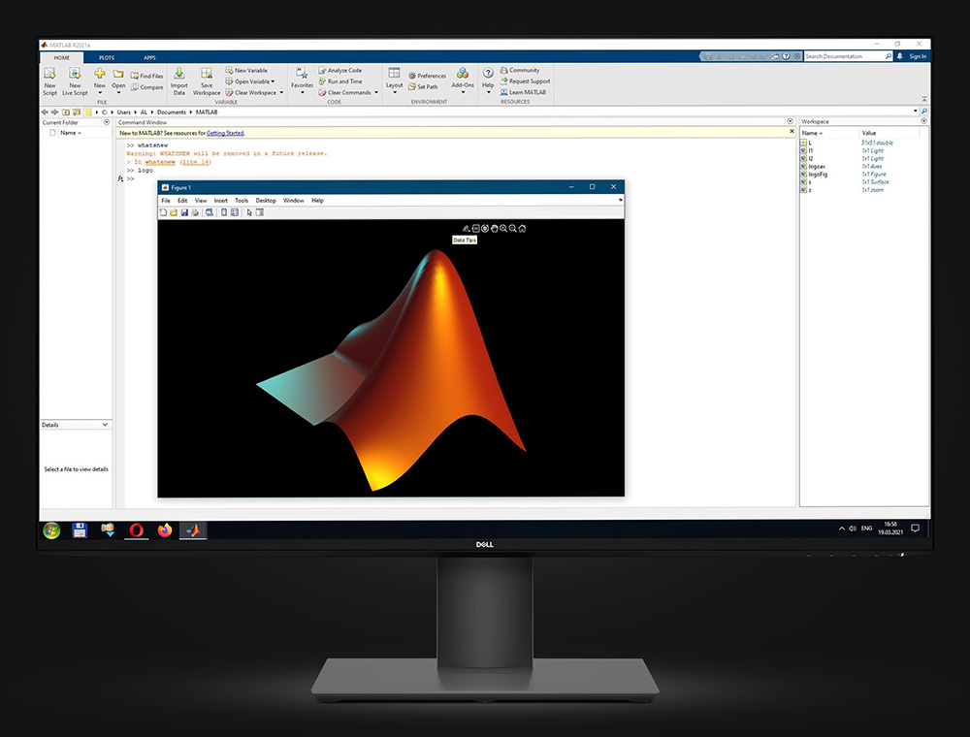Screen dimensions: 970x737
Task: Open Command Window actions menu
Action: point(790,121)
